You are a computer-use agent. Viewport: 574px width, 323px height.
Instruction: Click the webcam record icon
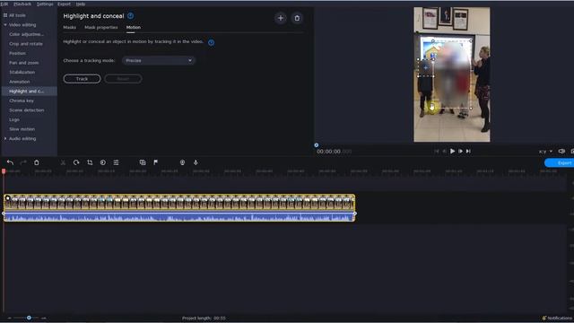182,162
